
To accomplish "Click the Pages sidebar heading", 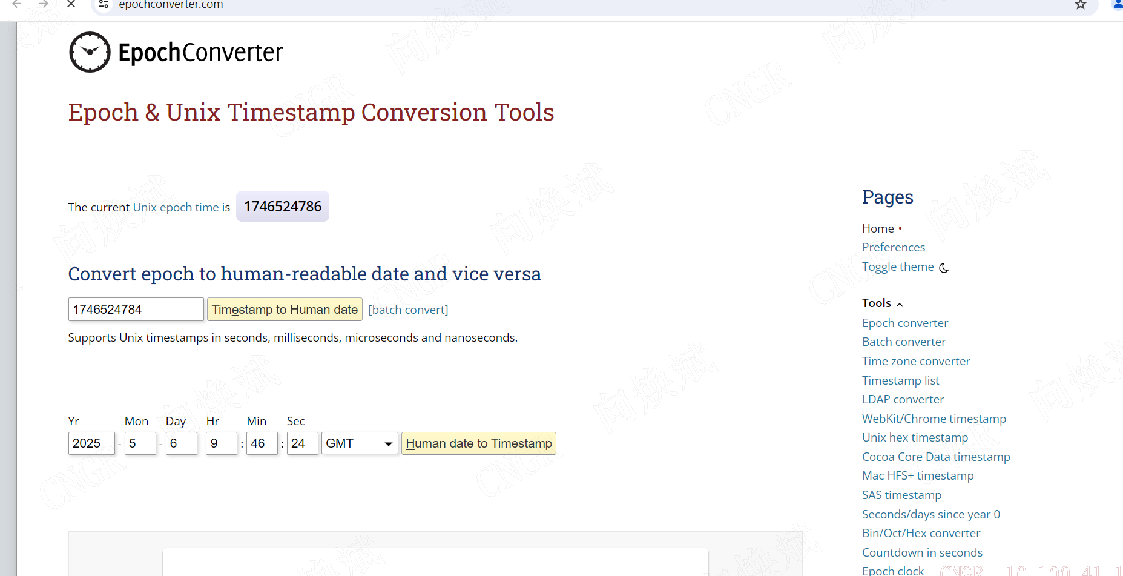I will pos(888,197).
